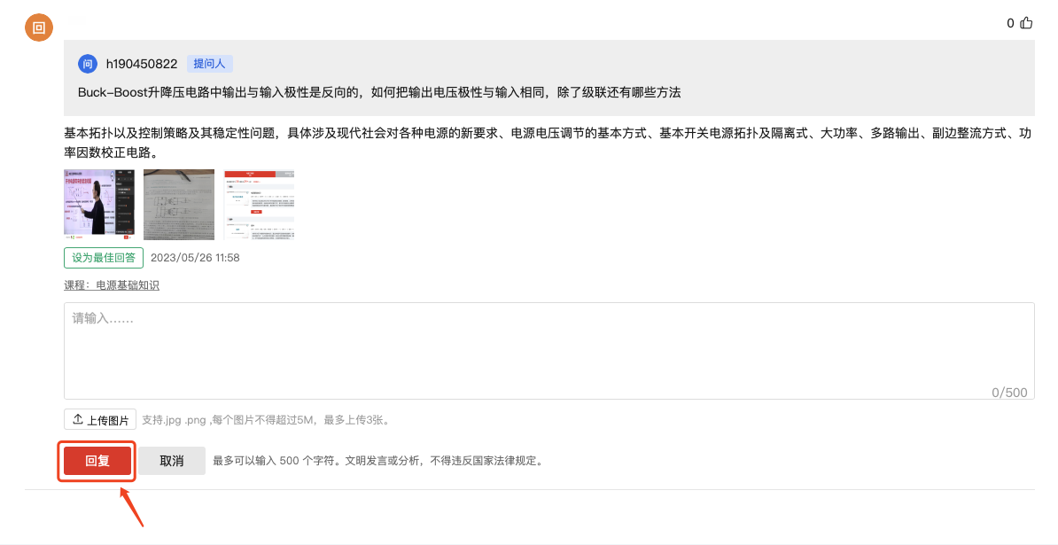
Task: Click the 回复 reply button
Action: (x=97, y=461)
